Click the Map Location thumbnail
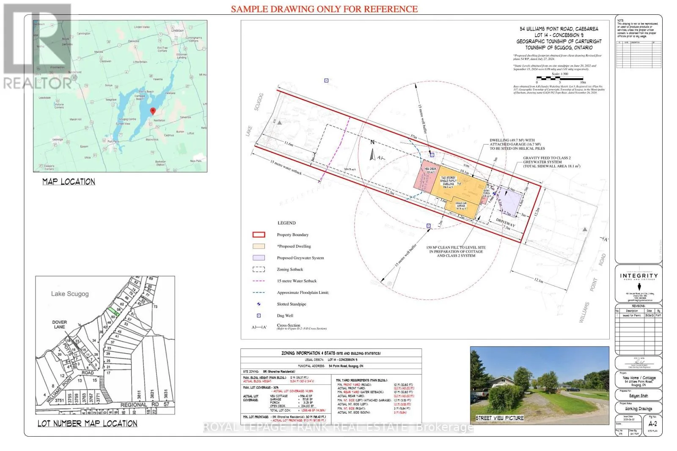 click(120, 96)
